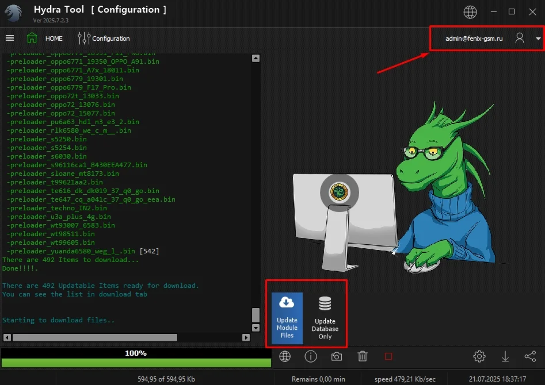Image resolution: width=545 pixels, height=385 pixels.
Task: Click the admin@fenix-gsm.ru account label
Action: (x=474, y=38)
